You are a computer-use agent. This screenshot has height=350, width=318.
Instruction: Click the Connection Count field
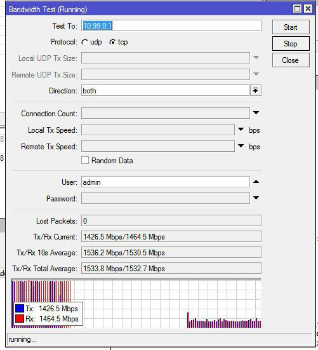pos(166,113)
